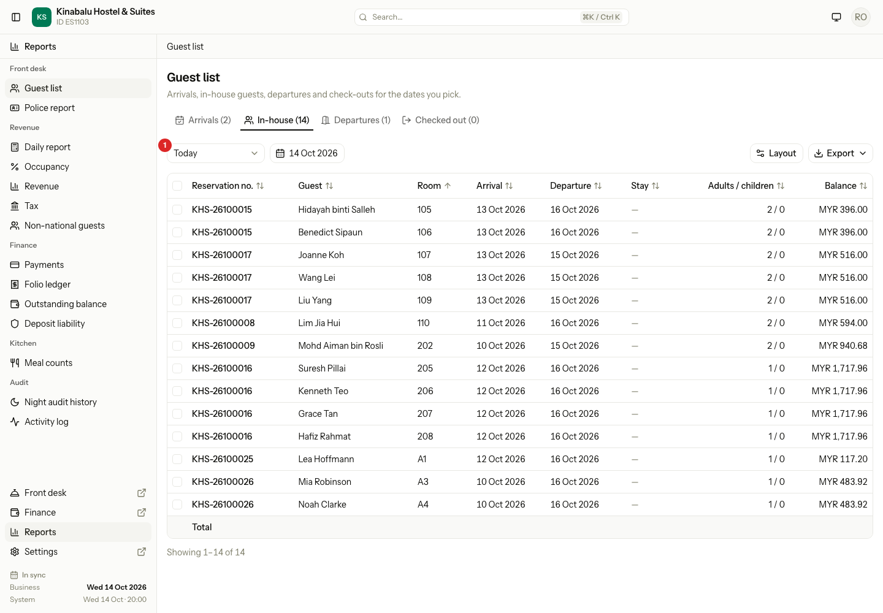Click the Folio ledger icon
Screen dimensions: 883x613
pos(15,284)
